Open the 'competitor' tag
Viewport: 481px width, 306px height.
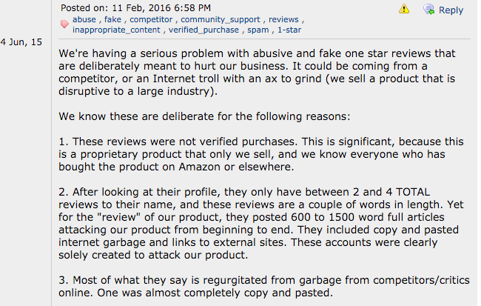click(151, 19)
